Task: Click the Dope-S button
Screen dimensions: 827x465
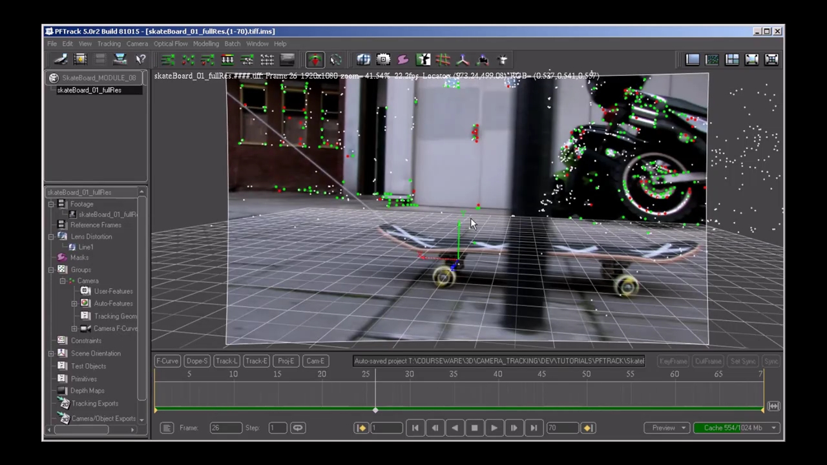Action: pyautogui.click(x=196, y=361)
